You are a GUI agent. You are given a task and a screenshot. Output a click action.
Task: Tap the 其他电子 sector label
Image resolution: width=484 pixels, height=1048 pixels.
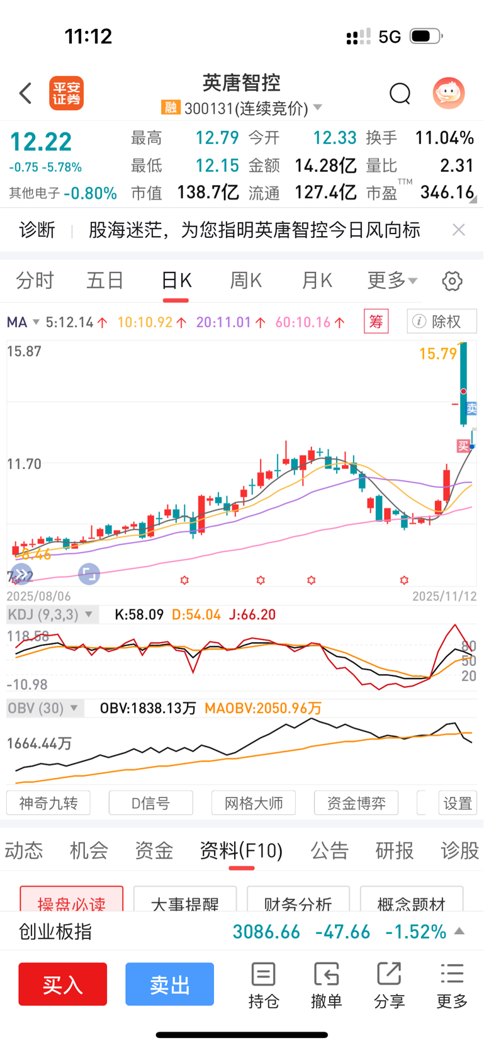(35, 193)
